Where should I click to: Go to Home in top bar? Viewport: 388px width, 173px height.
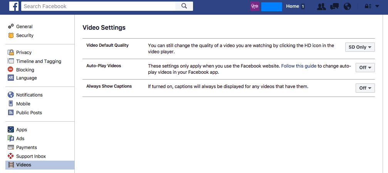(292, 7)
